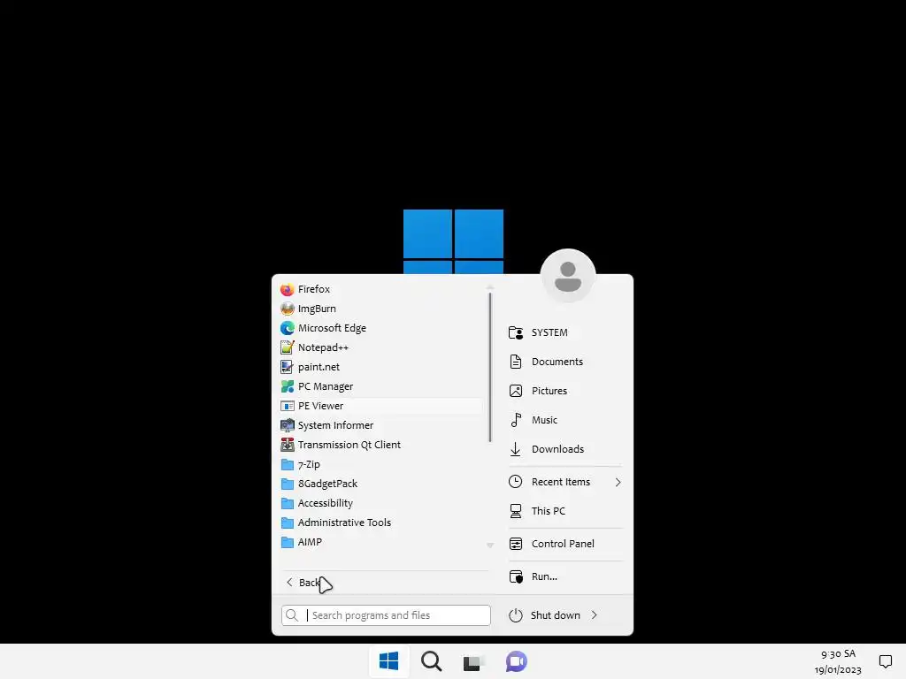Viewport: 906px width, 679px height.
Task: Click the SYSTEM user folder icon
Action: (x=516, y=332)
